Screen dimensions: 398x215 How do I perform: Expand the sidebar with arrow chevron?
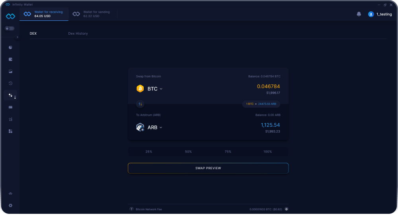(17, 37)
